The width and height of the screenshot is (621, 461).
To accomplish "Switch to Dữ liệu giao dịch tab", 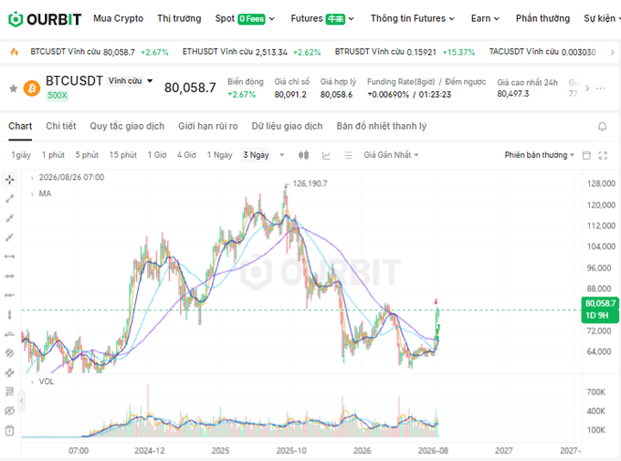I will pos(287,126).
